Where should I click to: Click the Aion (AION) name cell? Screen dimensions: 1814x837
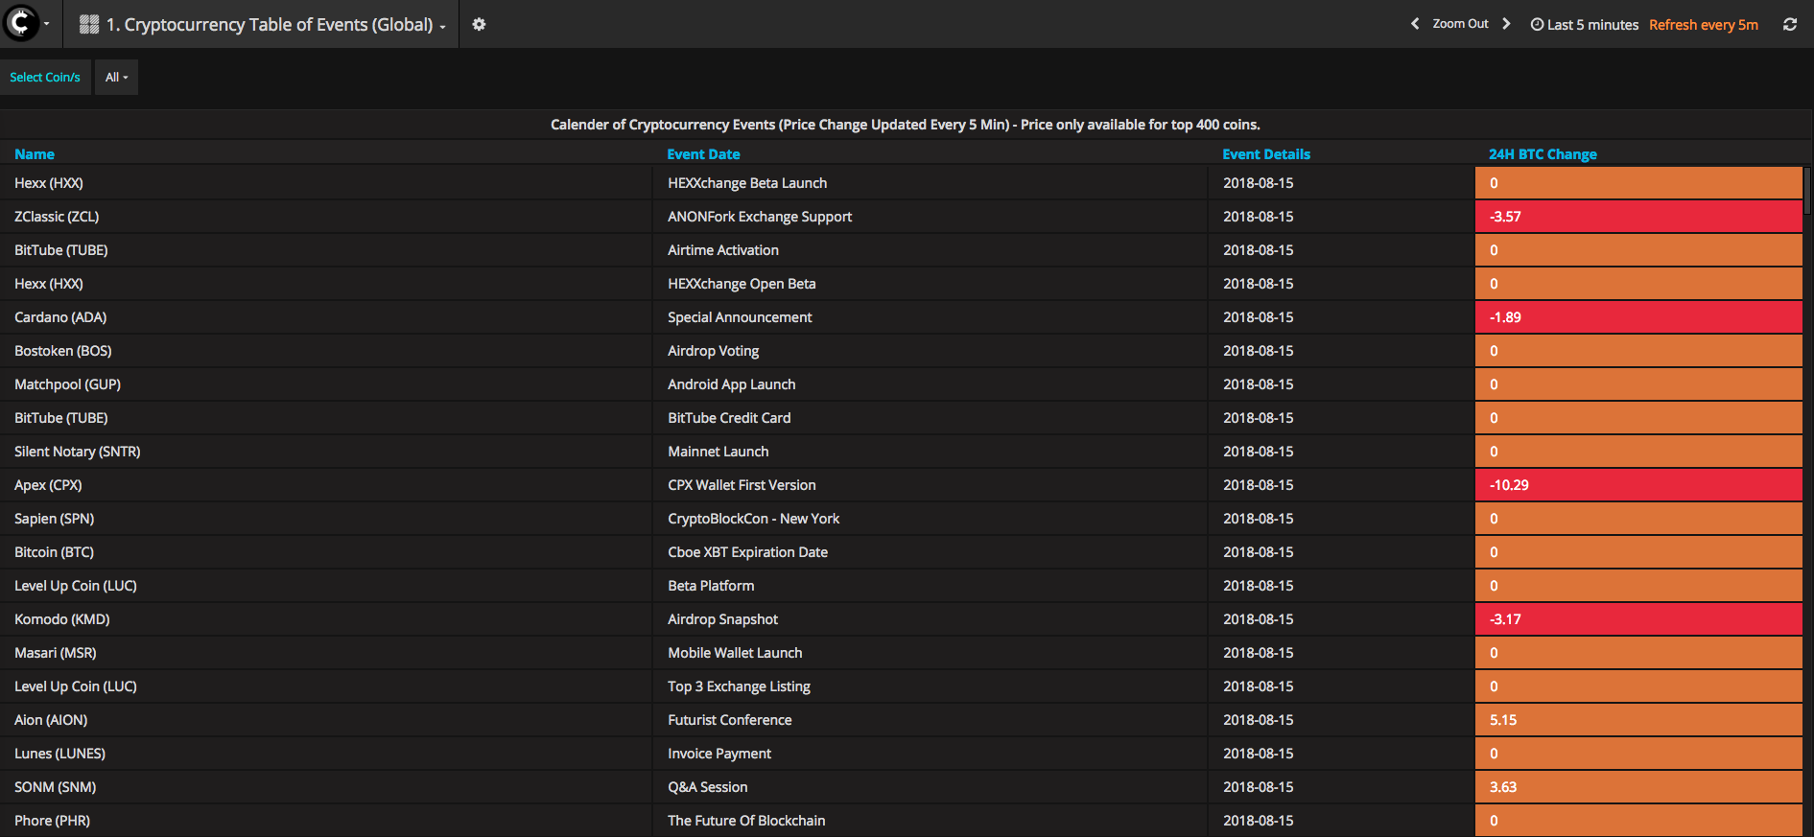point(326,720)
